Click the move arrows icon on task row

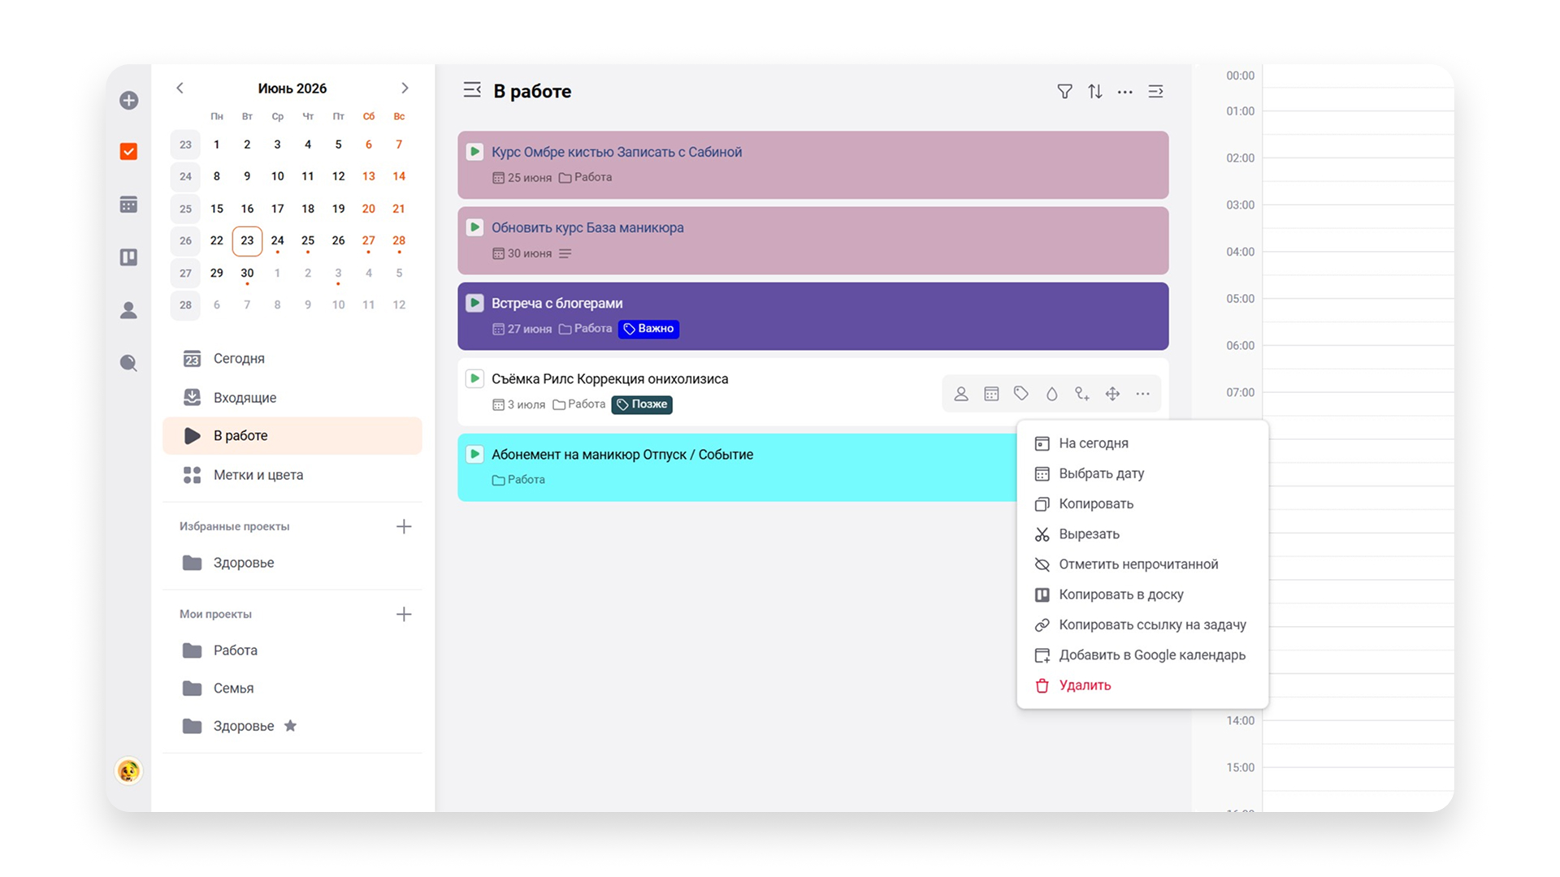click(1112, 394)
